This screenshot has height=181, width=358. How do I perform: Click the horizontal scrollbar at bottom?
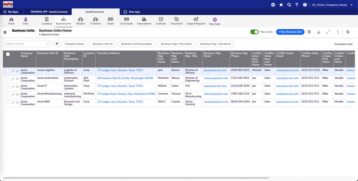pos(136,178)
